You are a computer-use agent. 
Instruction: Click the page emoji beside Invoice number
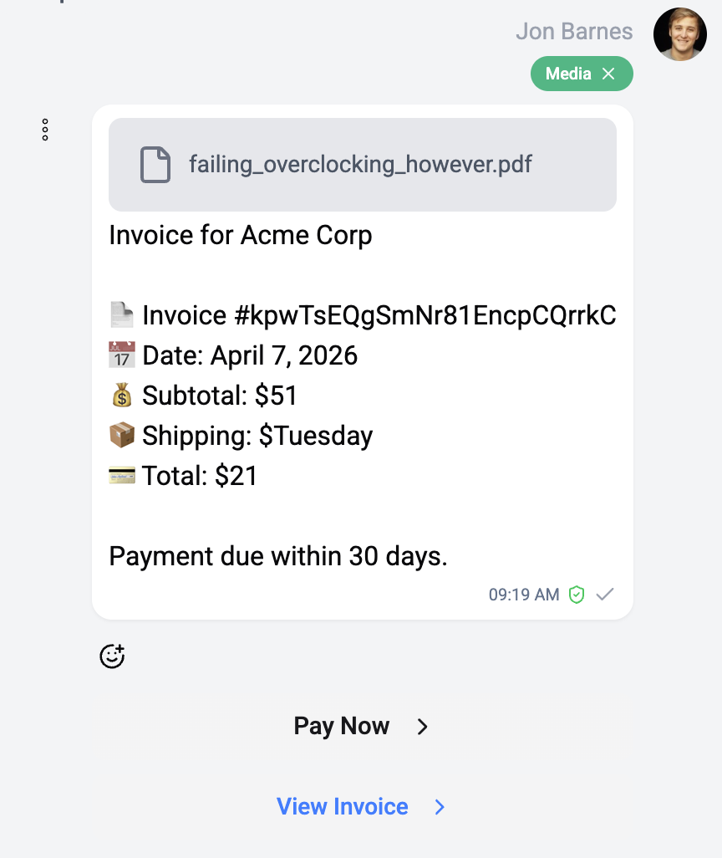pos(122,315)
